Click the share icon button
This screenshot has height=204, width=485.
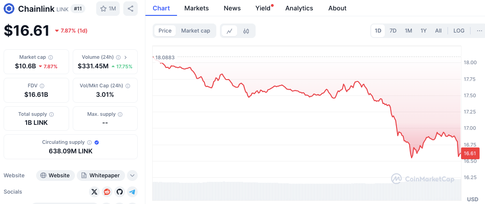[131, 9]
